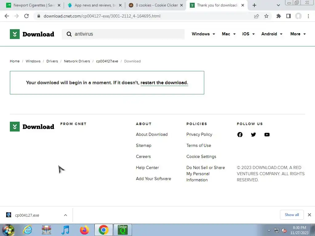Share this page icon in address bar
Screen dimensions: 315x236
tap(257, 16)
